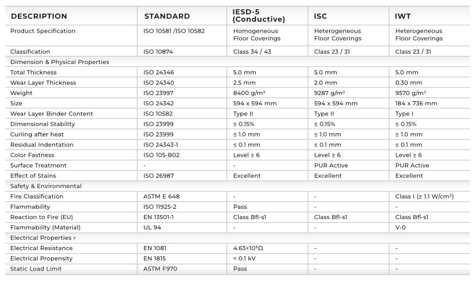The image size is (476, 286).
Task: Click the ASTM E 648 standard cell
Action: tap(161, 197)
